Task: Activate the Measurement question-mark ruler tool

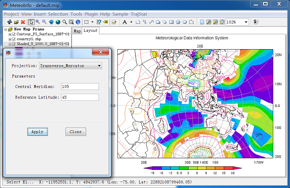Action: point(99,22)
